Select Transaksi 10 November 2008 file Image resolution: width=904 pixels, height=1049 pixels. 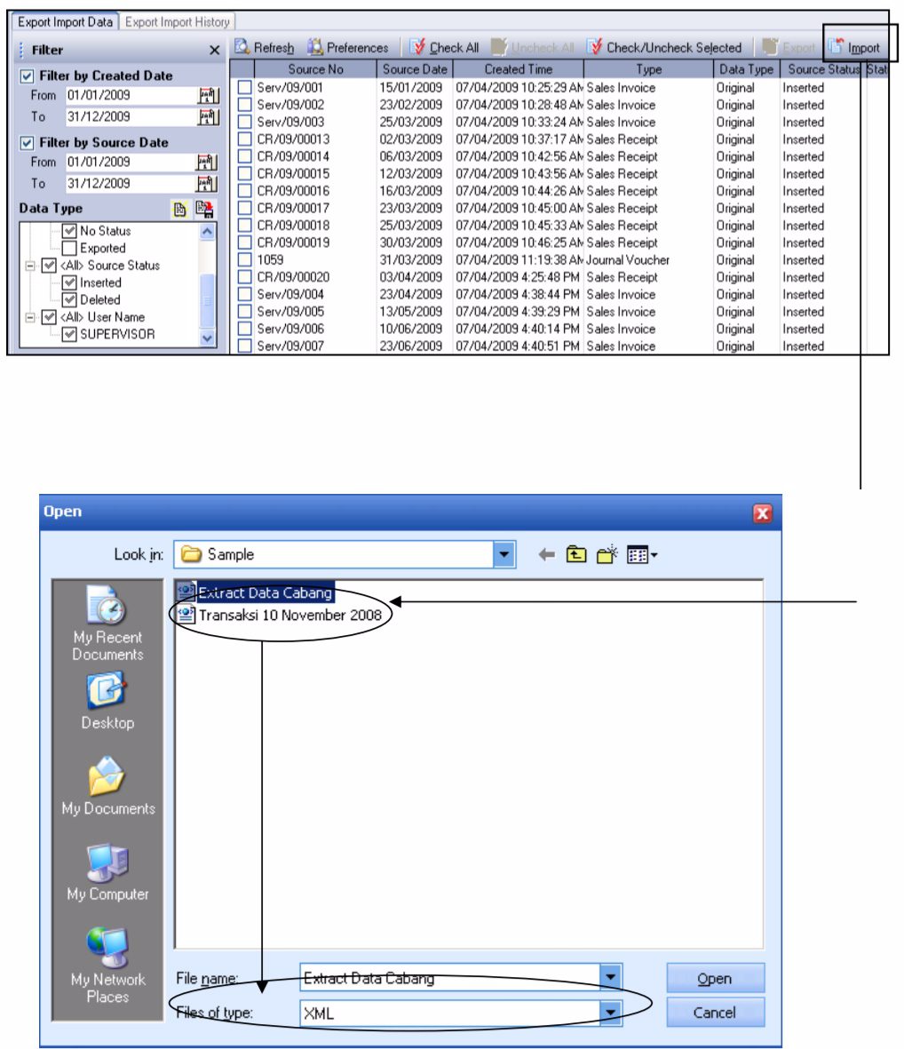[293, 614]
